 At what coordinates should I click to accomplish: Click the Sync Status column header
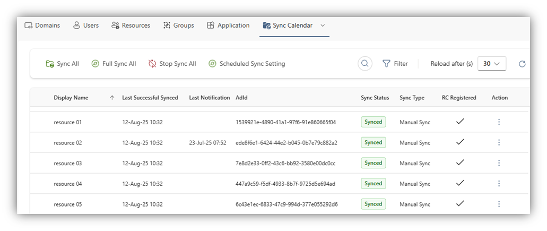[375, 98]
